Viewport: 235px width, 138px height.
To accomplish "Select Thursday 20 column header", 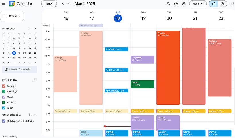I will click(x=169, y=17).
